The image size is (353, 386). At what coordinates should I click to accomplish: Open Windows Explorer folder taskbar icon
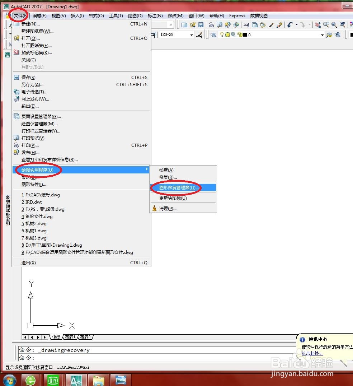click(x=98, y=381)
